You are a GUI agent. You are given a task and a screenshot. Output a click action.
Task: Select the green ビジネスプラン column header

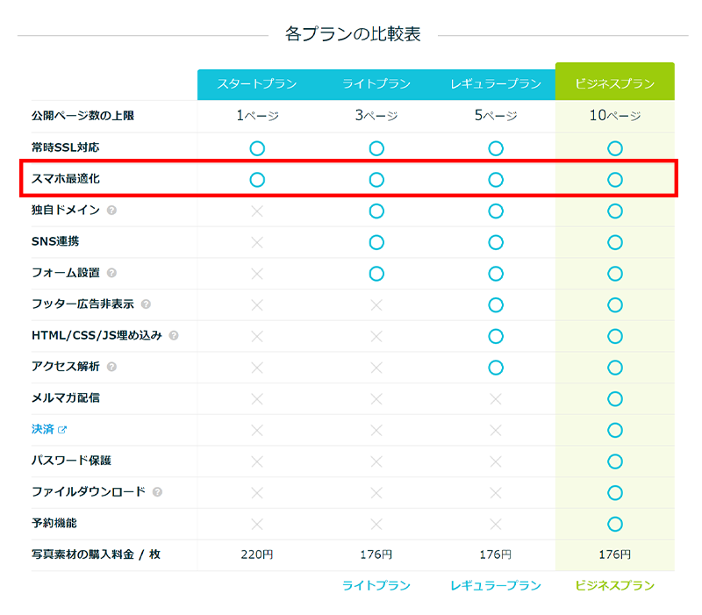(x=614, y=82)
